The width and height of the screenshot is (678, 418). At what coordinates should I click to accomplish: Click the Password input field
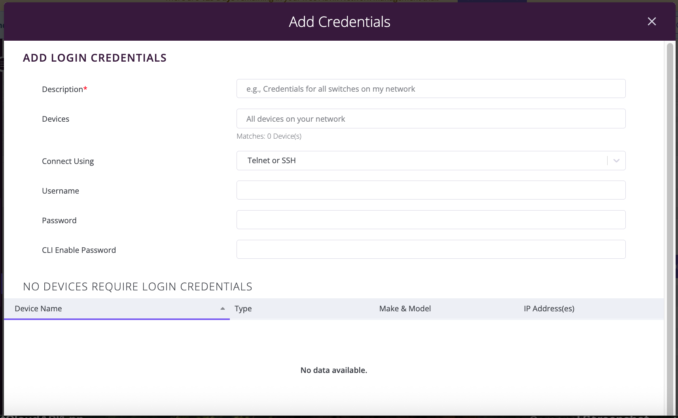[431, 220]
